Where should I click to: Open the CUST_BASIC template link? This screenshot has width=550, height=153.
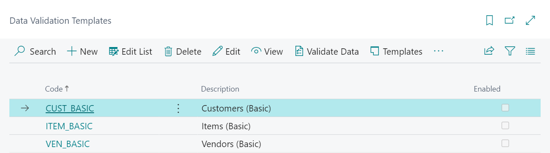click(x=70, y=108)
